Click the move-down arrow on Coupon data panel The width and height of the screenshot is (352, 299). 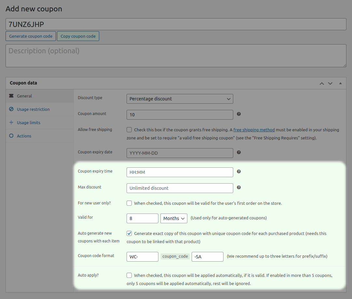(x=330, y=84)
